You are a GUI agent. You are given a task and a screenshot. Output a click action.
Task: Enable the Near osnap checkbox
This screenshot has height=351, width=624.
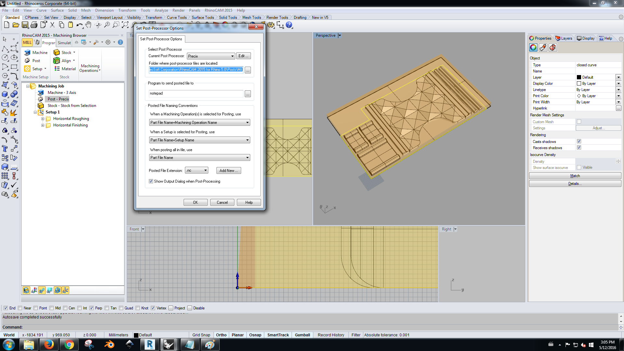tap(20, 308)
